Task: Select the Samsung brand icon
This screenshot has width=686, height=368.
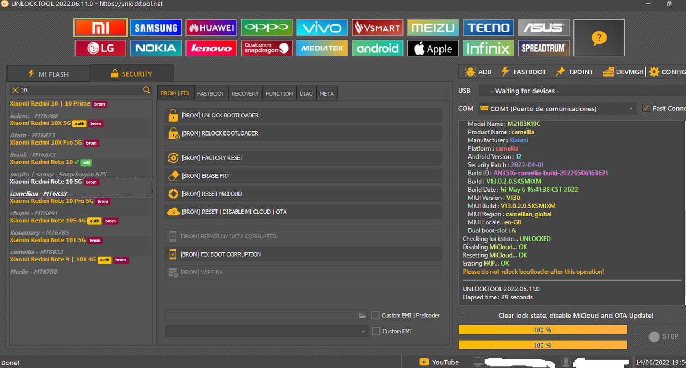Action: tap(156, 28)
